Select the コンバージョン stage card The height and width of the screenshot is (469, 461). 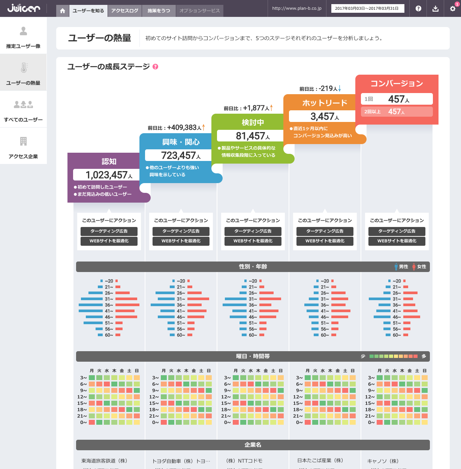[397, 99]
